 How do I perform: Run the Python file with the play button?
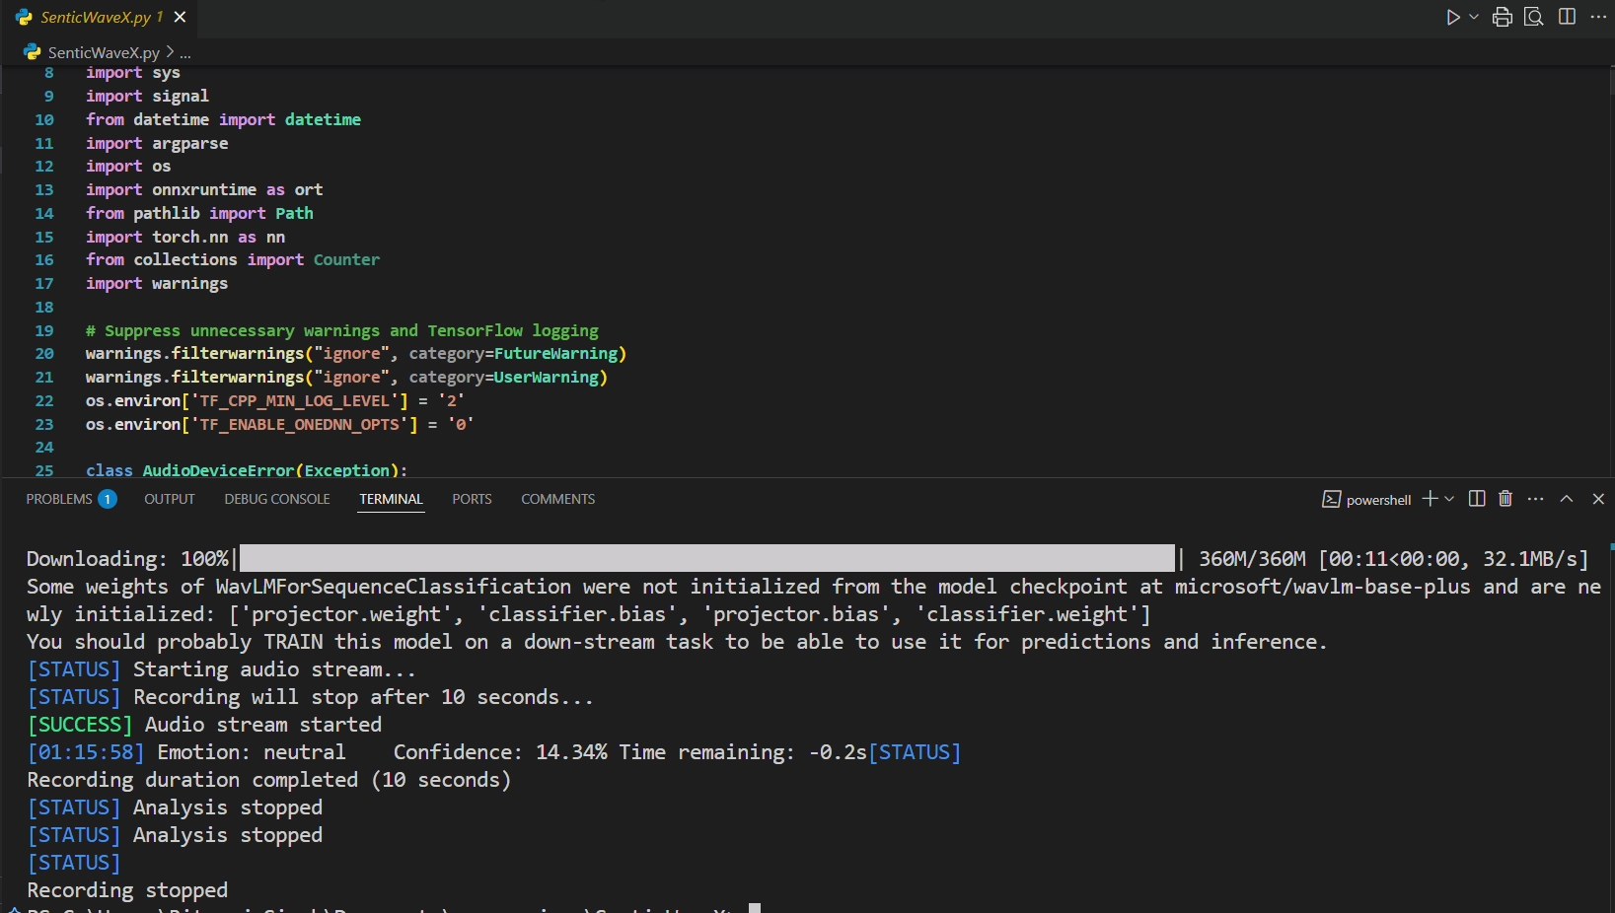tap(1452, 17)
